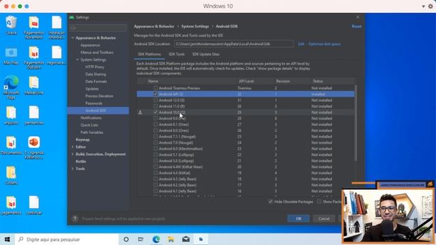Expand the Editor section arrow

(x=73, y=147)
